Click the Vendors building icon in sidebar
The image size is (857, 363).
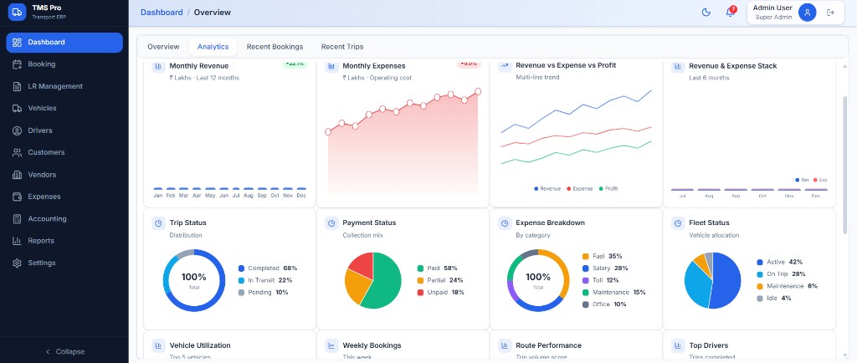coord(17,175)
